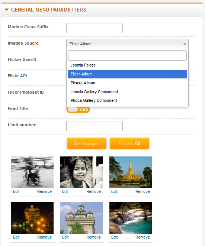Close the Images Source dropdown arrow
The image size is (205, 246).
[185, 44]
